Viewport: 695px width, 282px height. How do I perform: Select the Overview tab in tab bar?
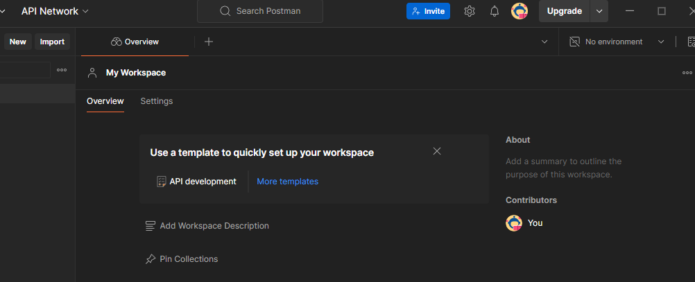(x=135, y=42)
